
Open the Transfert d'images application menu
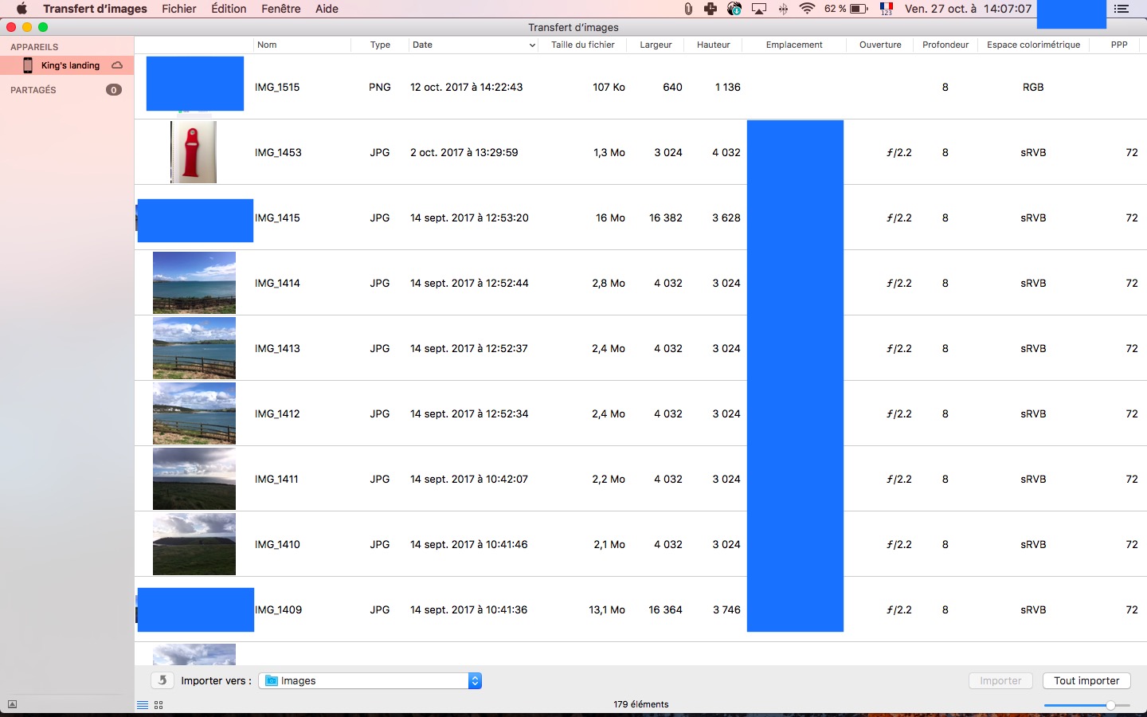pyautogui.click(x=95, y=9)
